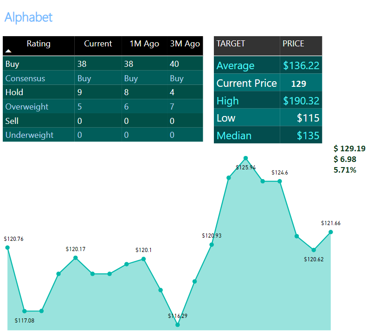Click Hold Current value 9

coord(80,92)
